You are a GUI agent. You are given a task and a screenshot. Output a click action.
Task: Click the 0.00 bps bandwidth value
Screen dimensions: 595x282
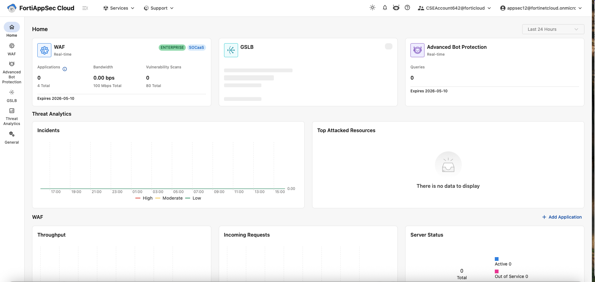coord(104,78)
